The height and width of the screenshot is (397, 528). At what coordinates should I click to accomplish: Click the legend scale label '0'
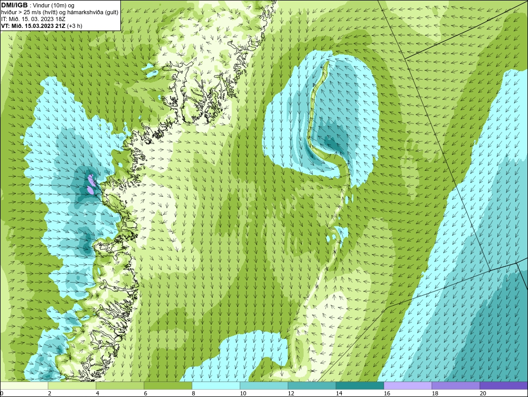pyautogui.click(x=2, y=393)
